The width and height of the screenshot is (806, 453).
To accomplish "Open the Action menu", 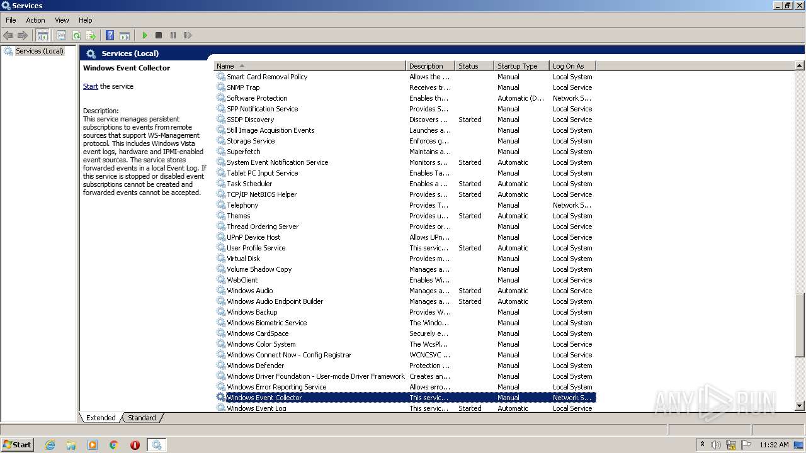I will tap(35, 20).
